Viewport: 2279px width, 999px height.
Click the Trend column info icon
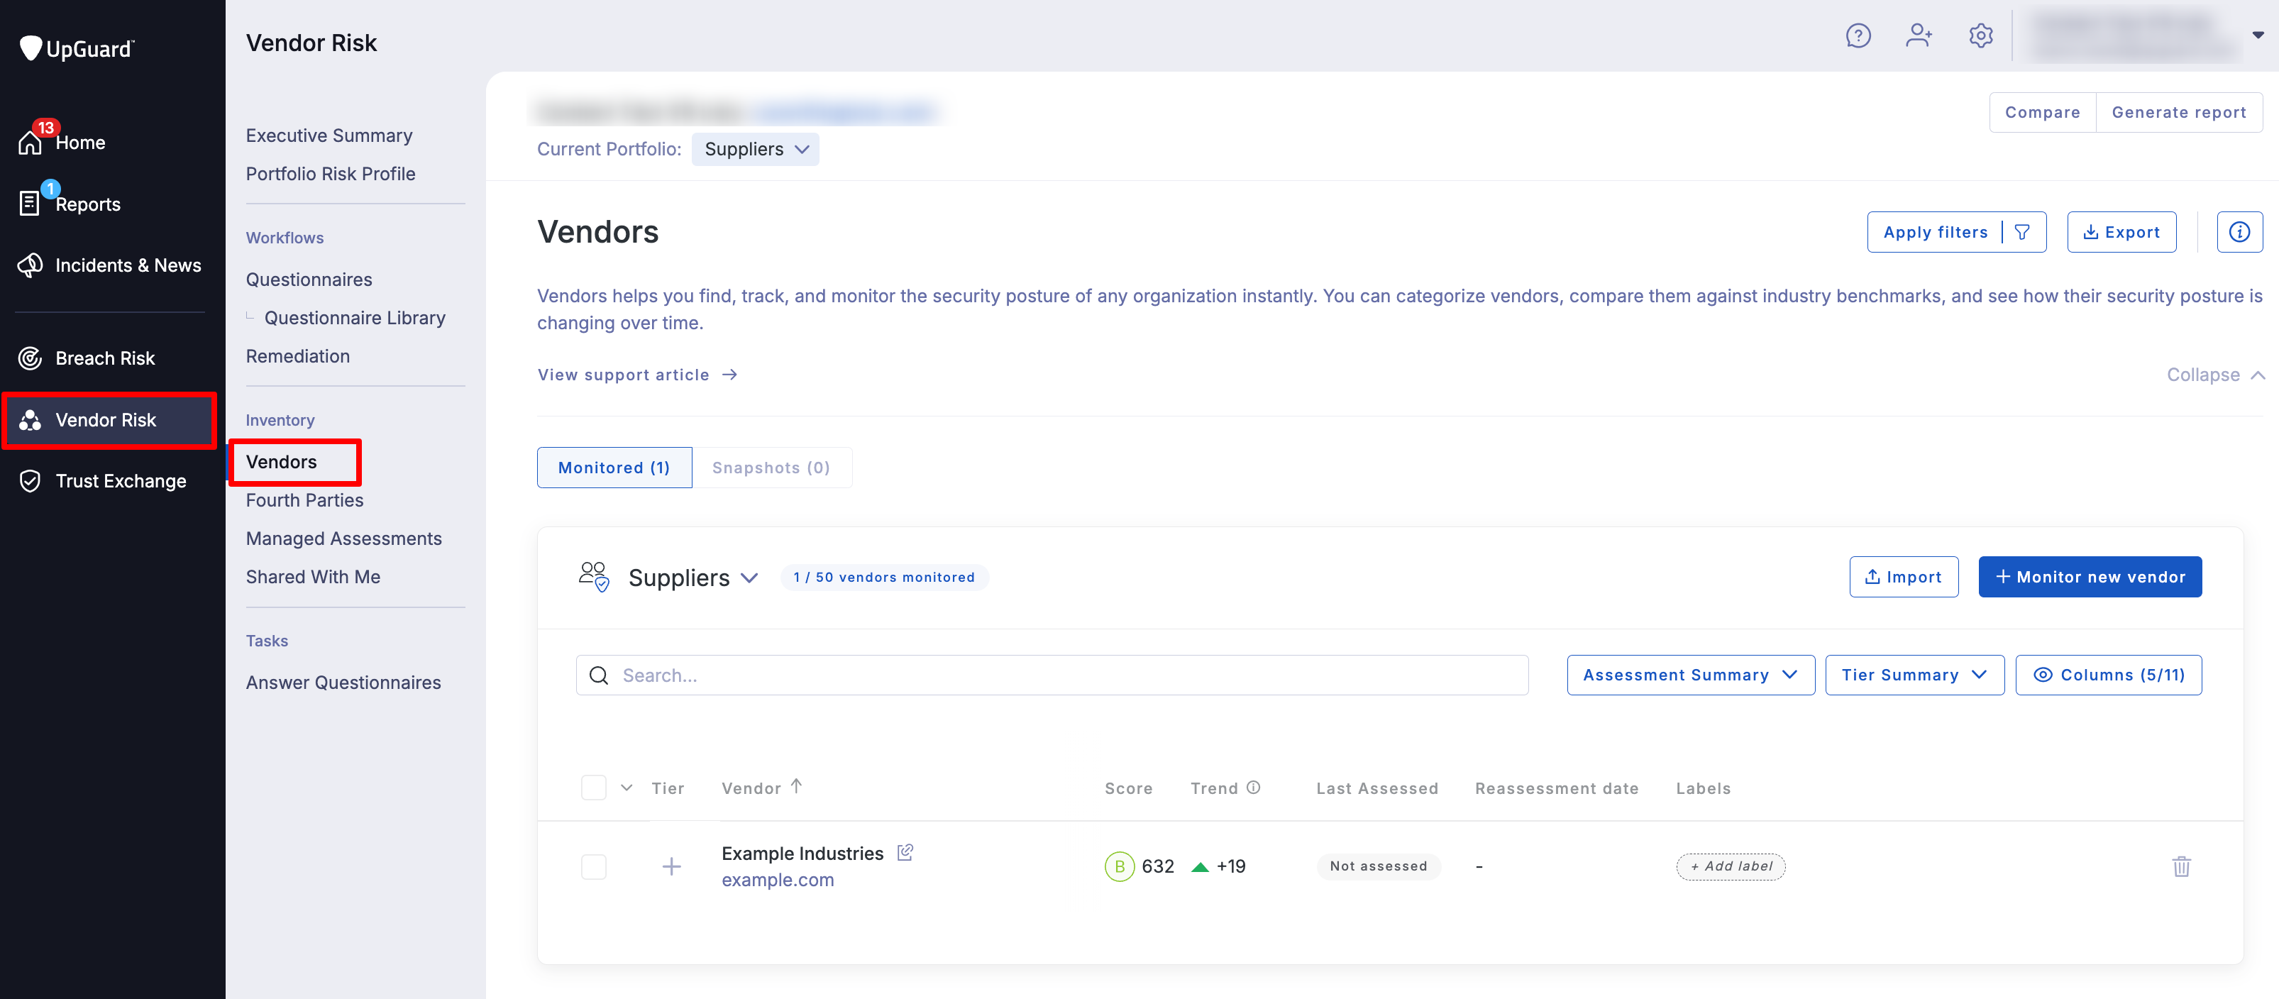point(1253,787)
